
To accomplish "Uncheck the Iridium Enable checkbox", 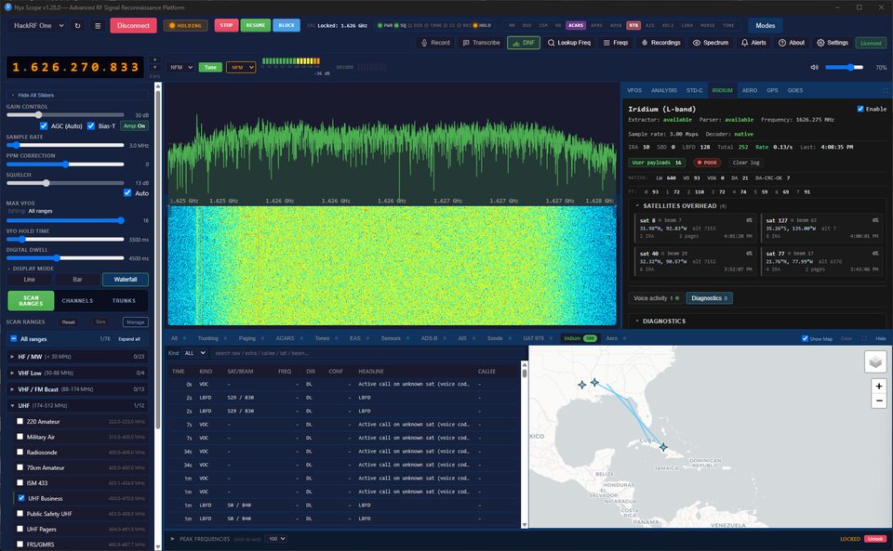I will 860,109.
